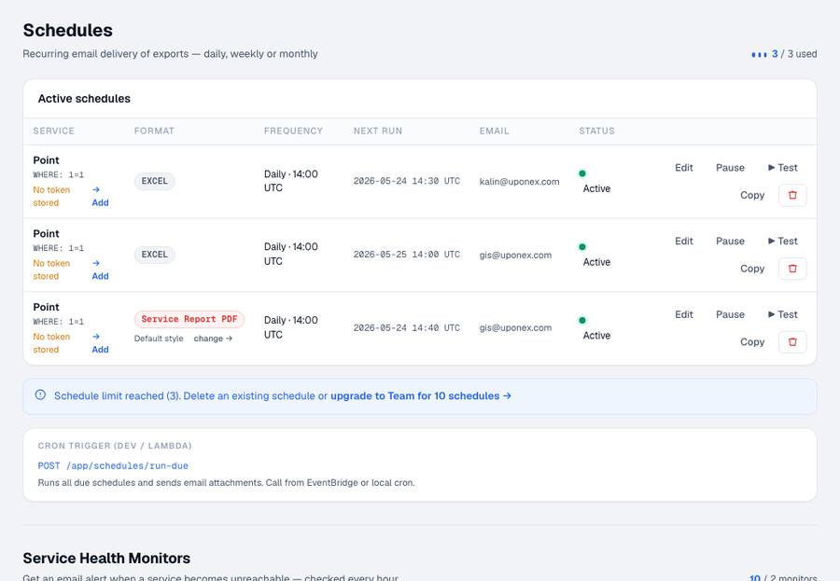Screen dimensions: 840x581
Task: Click the NEXT RUN column header
Action: [x=378, y=131]
